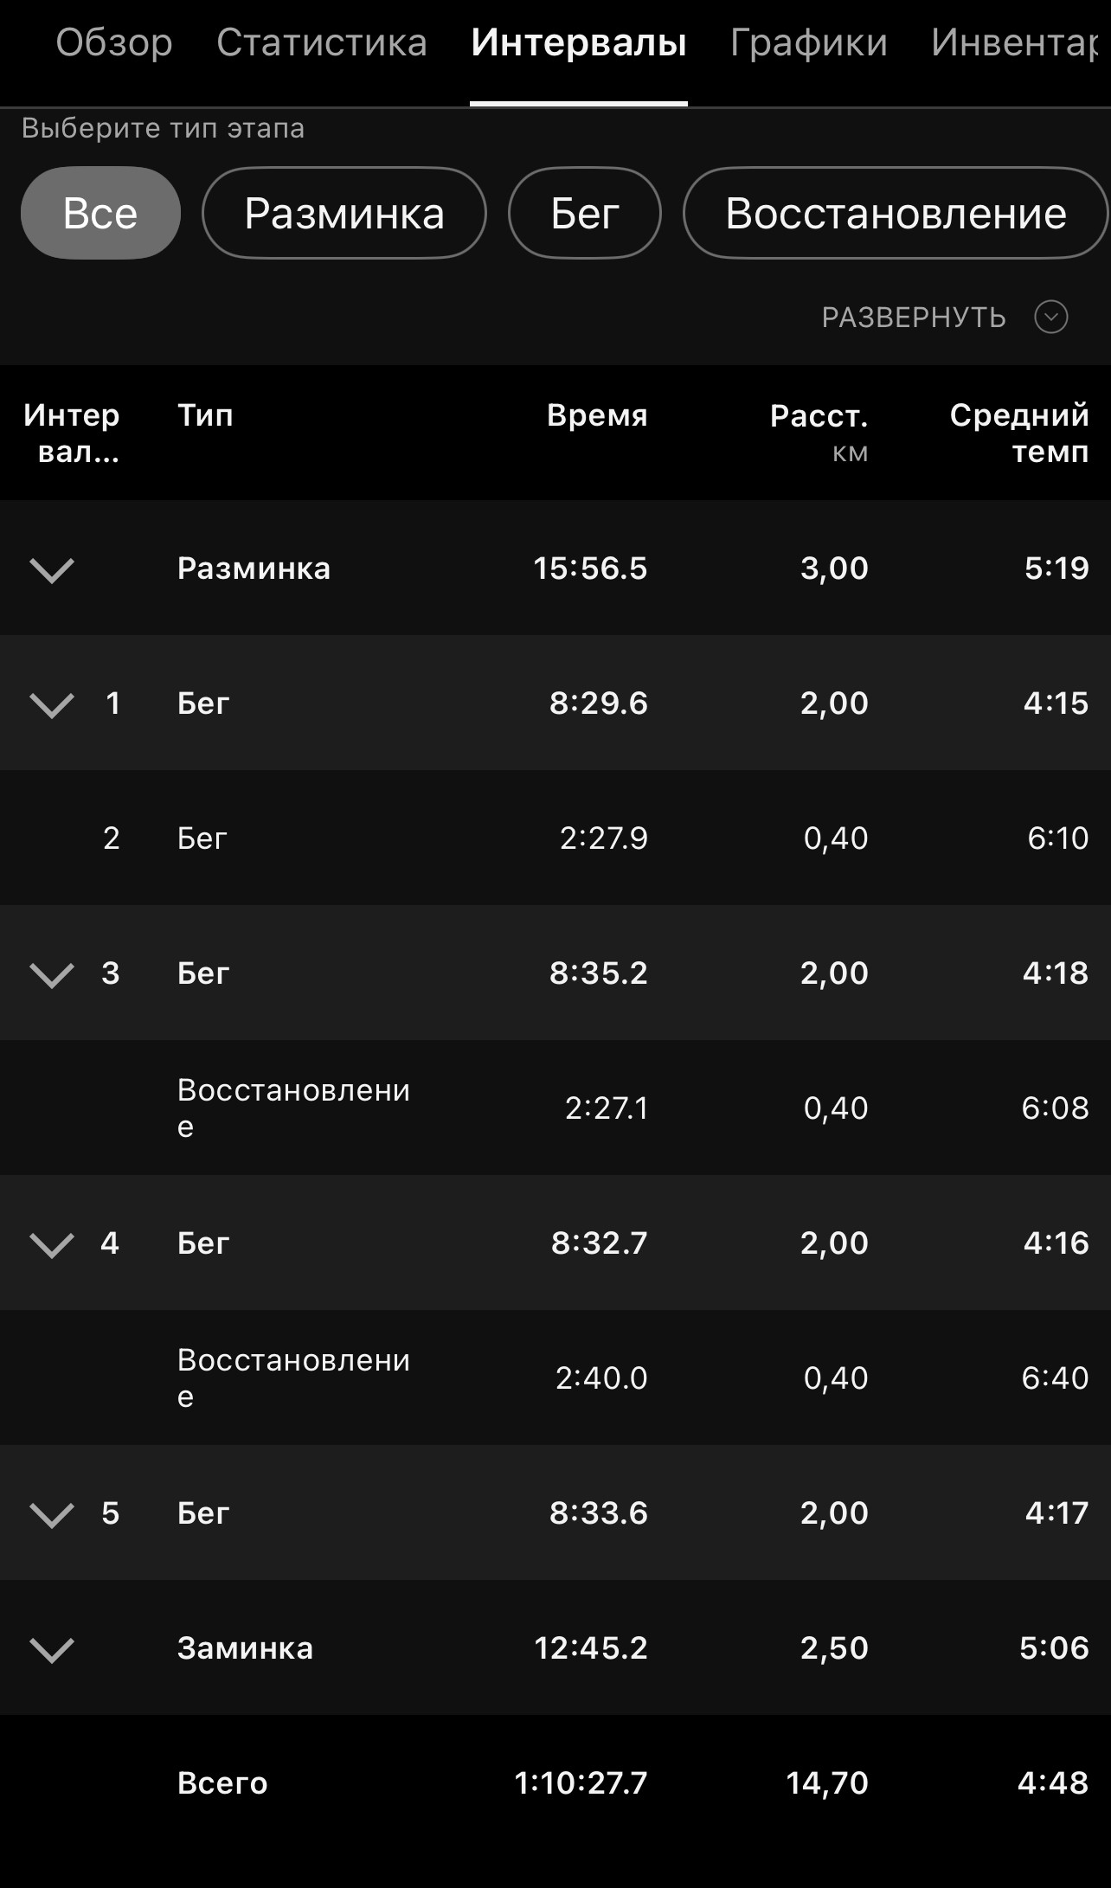
Task: Click the circled arrow next to РАЗВЕРНУТЬ
Action: (x=1051, y=317)
